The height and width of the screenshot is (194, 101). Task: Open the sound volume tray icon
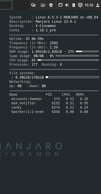[x=67, y=5]
